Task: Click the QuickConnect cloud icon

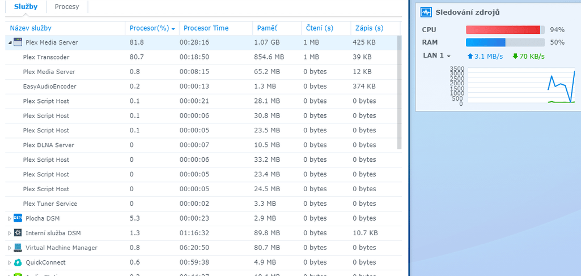Action: [18, 262]
